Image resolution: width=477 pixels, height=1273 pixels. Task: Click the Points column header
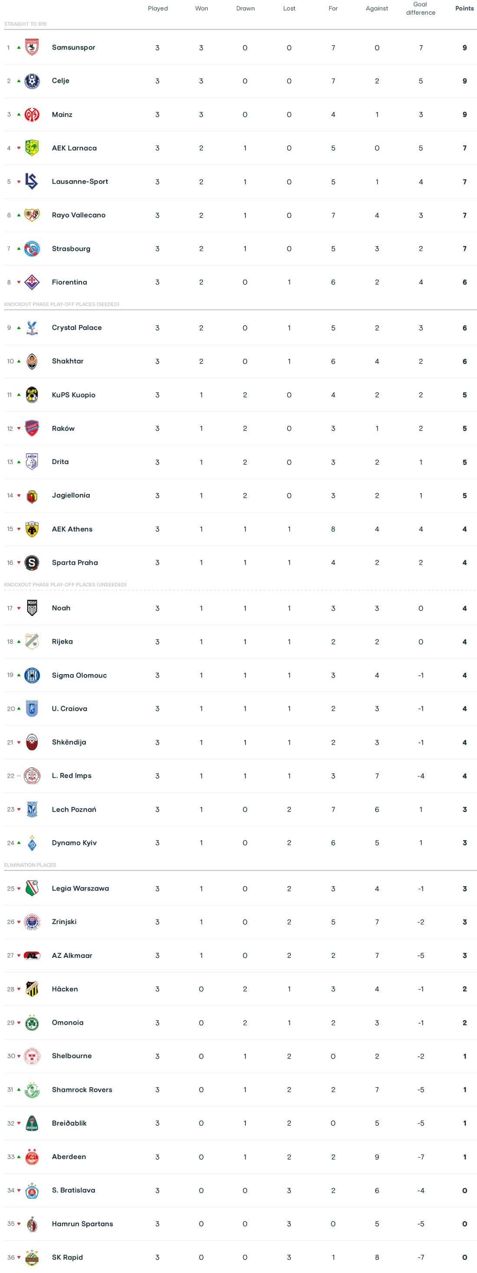tap(464, 8)
